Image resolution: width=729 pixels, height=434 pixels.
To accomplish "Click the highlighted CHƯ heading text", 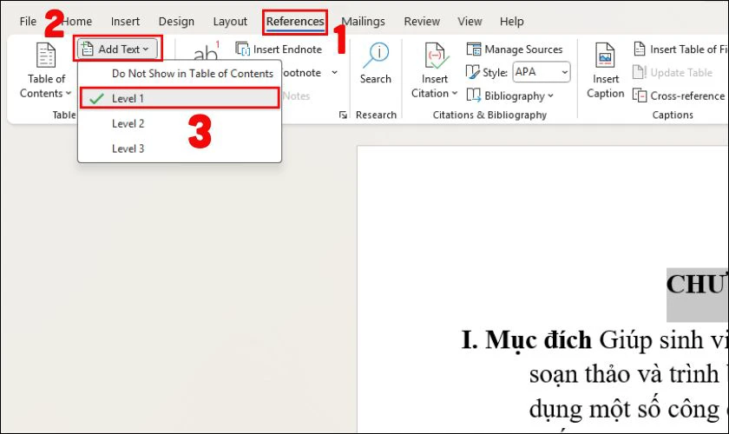I will click(x=697, y=284).
